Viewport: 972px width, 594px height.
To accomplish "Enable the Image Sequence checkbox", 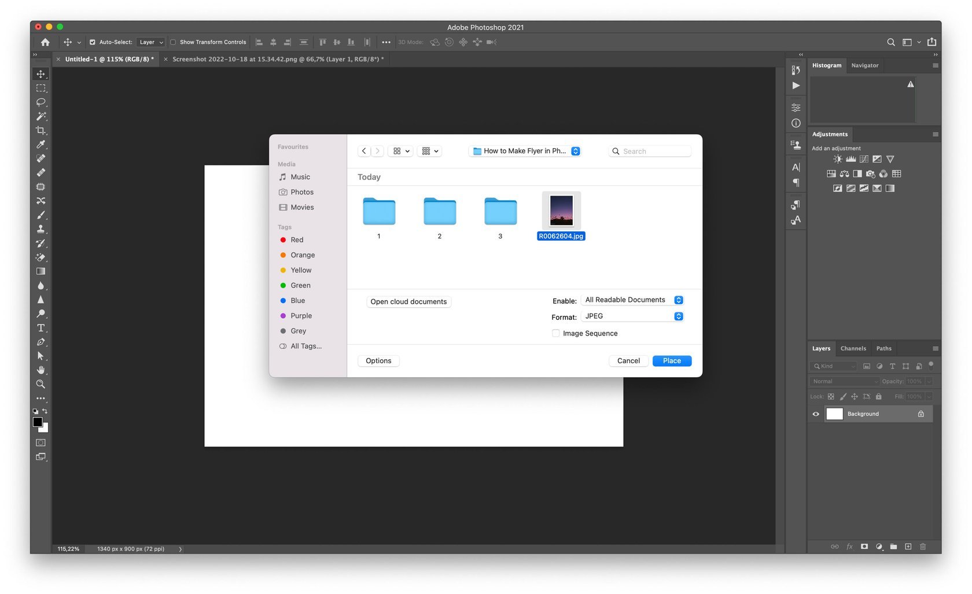I will pyautogui.click(x=555, y=333).
